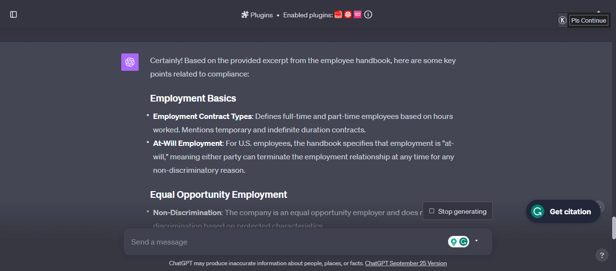The width and height of the screenshot is (616, 271).
Task: Select the second red snowflake plugin icon
Action: [348, 14]
